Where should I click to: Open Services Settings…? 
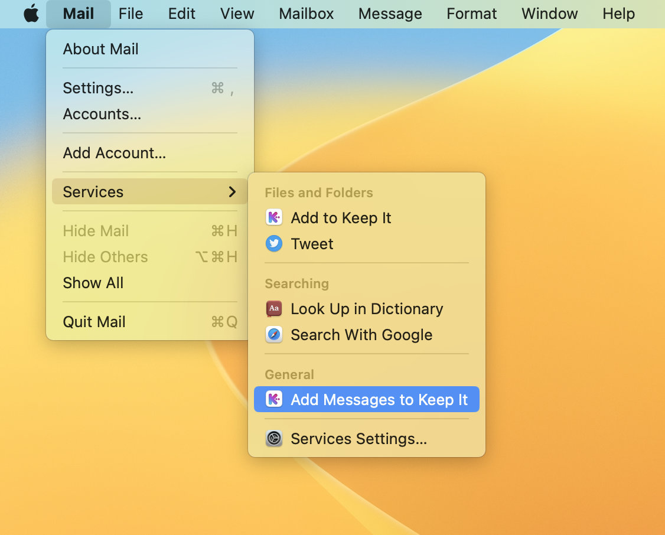pos(366,438)
